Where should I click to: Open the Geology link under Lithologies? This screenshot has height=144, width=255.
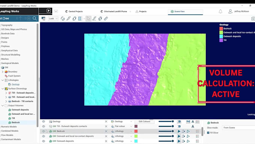click(16, 84)
